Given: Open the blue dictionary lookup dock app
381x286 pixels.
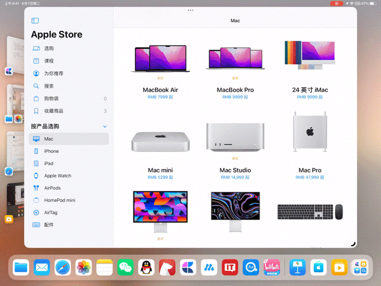Looking at the screenshot, I should pos(251,267).
